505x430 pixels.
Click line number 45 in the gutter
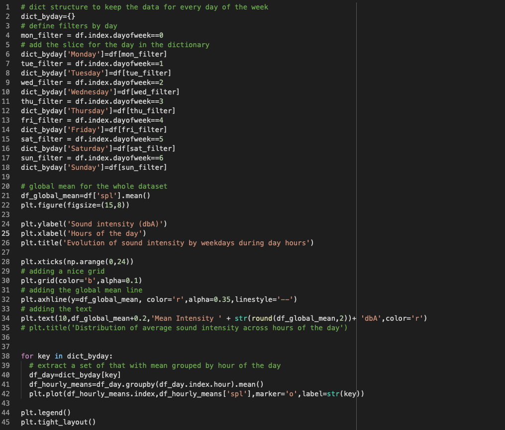point(6,422)
